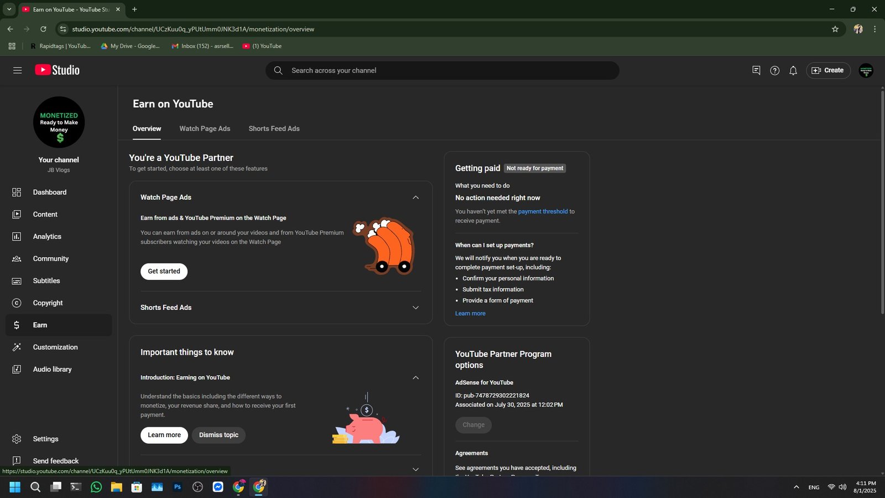Open the Chrome profile avatar
This screenshot has width=885, height=498.
pyautogui.click(x=858, y=29)
